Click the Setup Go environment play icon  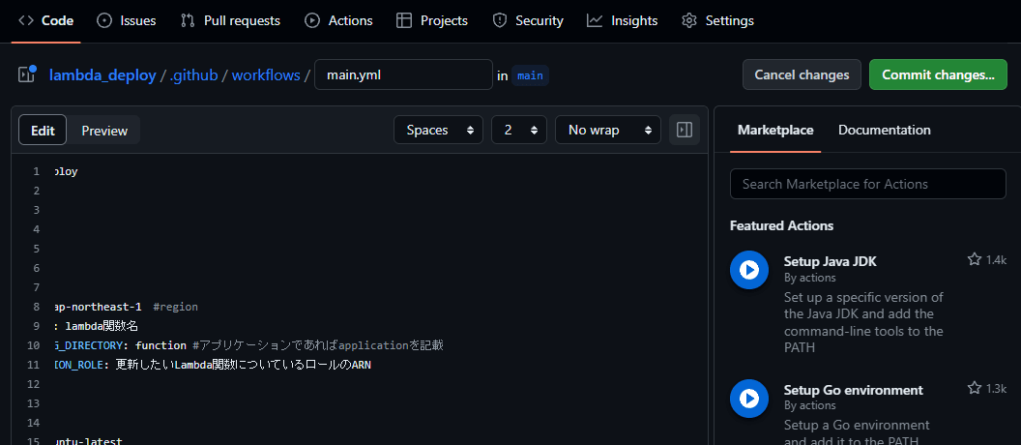(749, 399)
